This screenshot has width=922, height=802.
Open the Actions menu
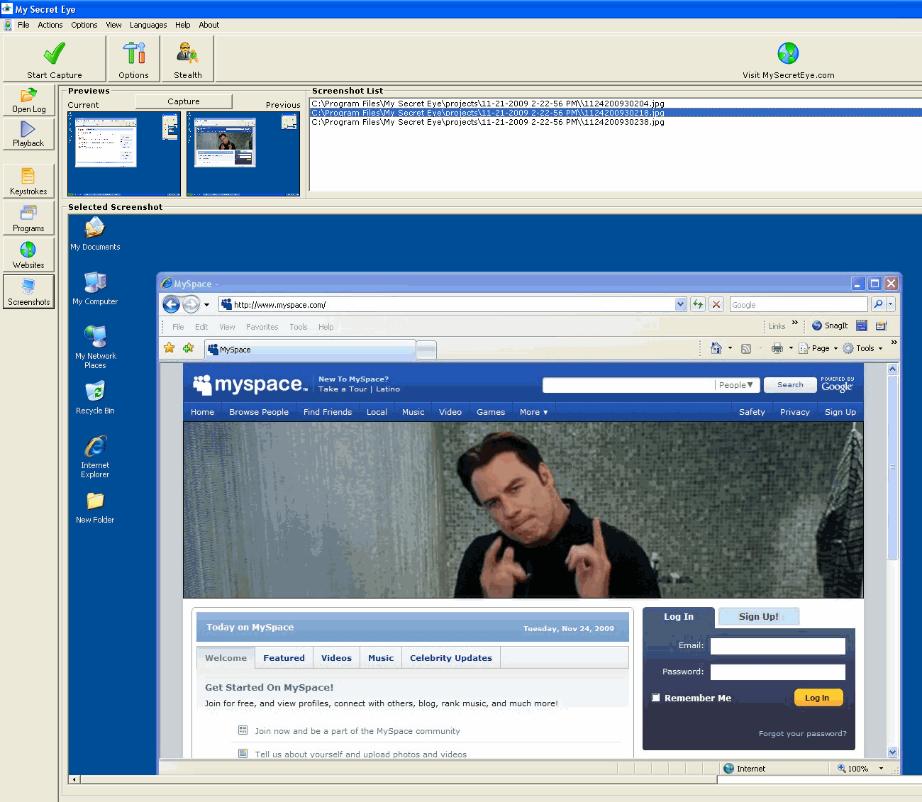click(50, 25)
